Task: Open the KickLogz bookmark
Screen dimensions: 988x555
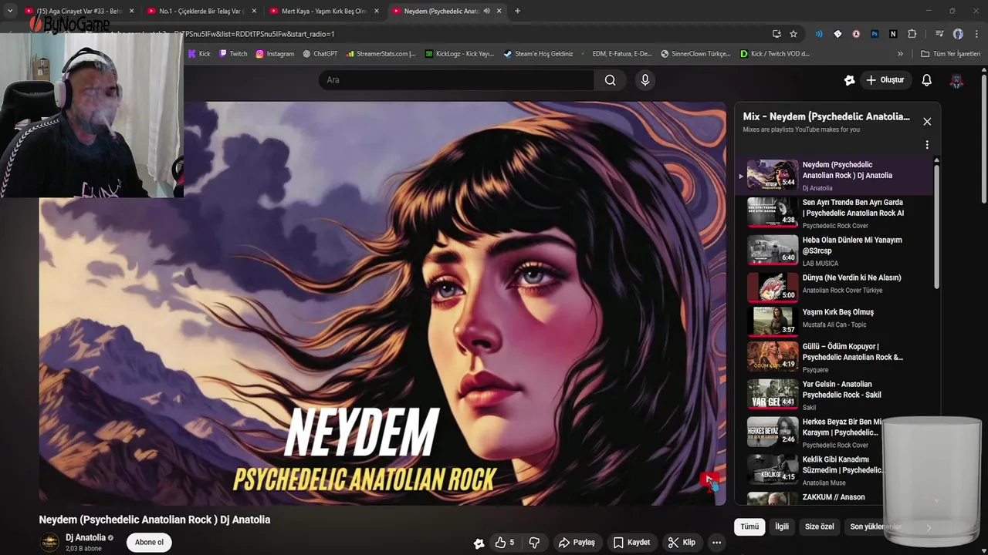Action: 459,54
